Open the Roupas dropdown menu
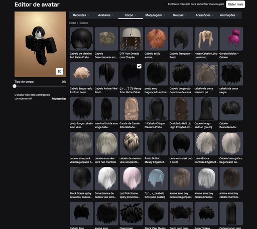 180,15
